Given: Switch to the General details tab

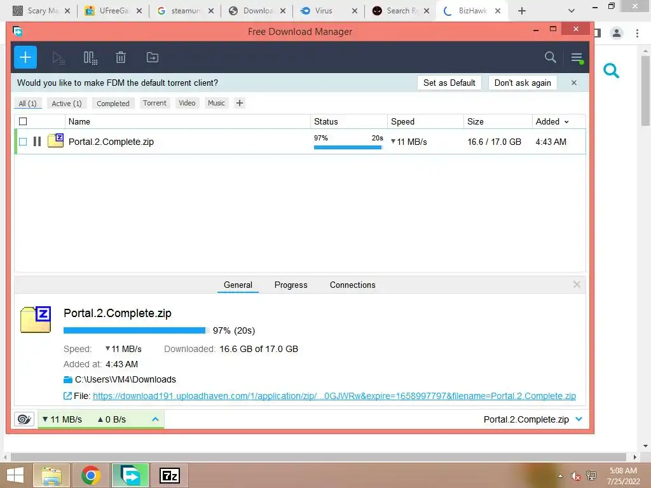Looking at the screenshot, I should click(238, 285).
